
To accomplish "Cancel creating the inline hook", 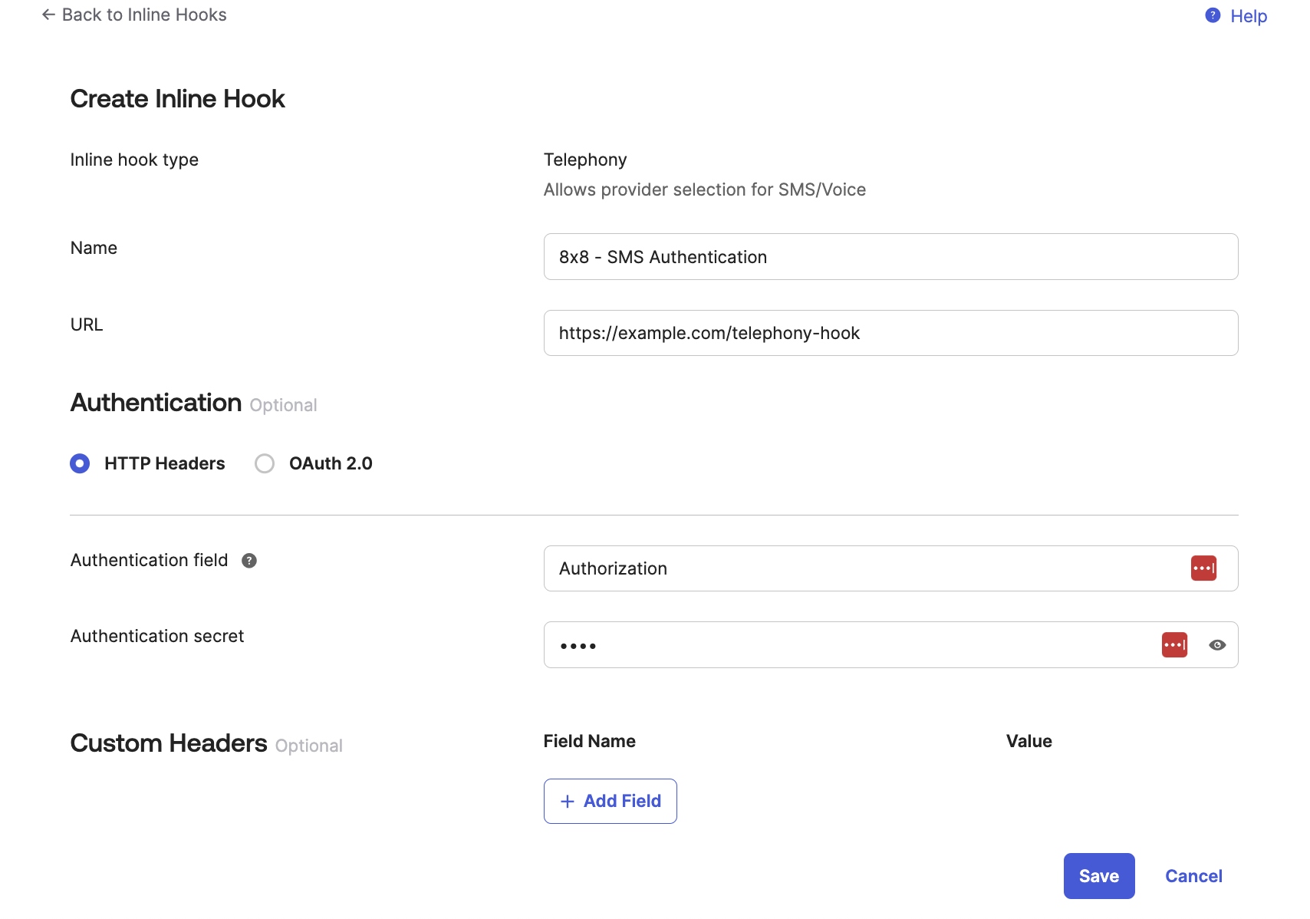I will (1193, 876).
